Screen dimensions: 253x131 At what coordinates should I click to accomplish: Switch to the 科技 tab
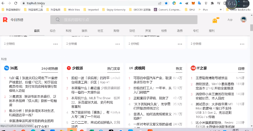[69, 31]
